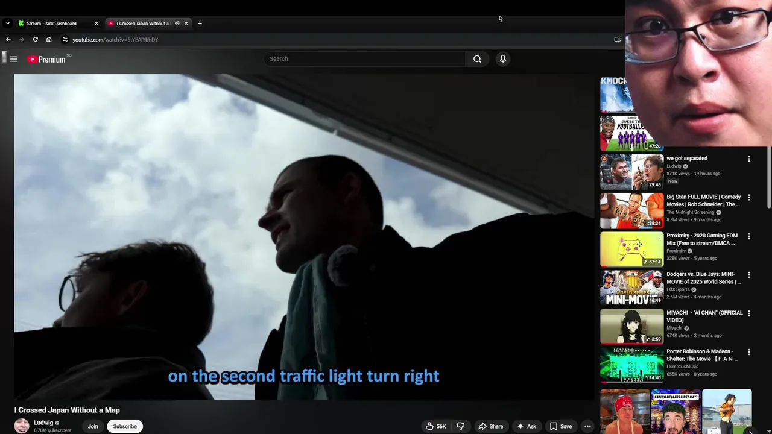Open more actions ellipsis under video
The height and width of the screenshot is (434, 772).
click(587, 426)
